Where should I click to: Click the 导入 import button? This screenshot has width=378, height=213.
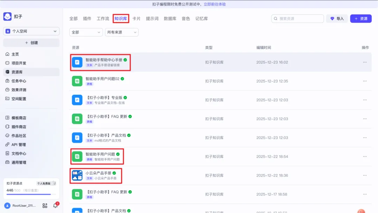(337, 19)
